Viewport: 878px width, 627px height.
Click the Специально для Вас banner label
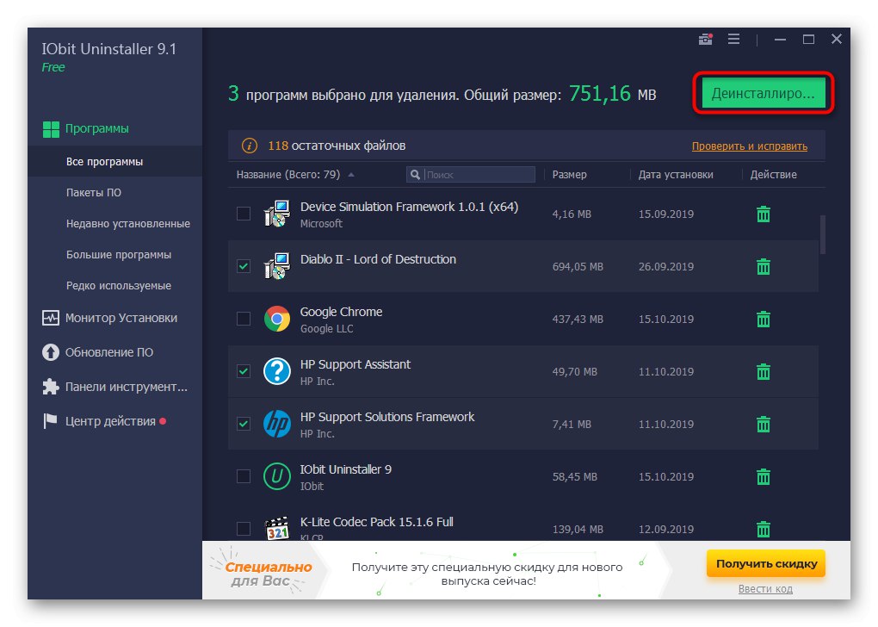click(269, 574)
